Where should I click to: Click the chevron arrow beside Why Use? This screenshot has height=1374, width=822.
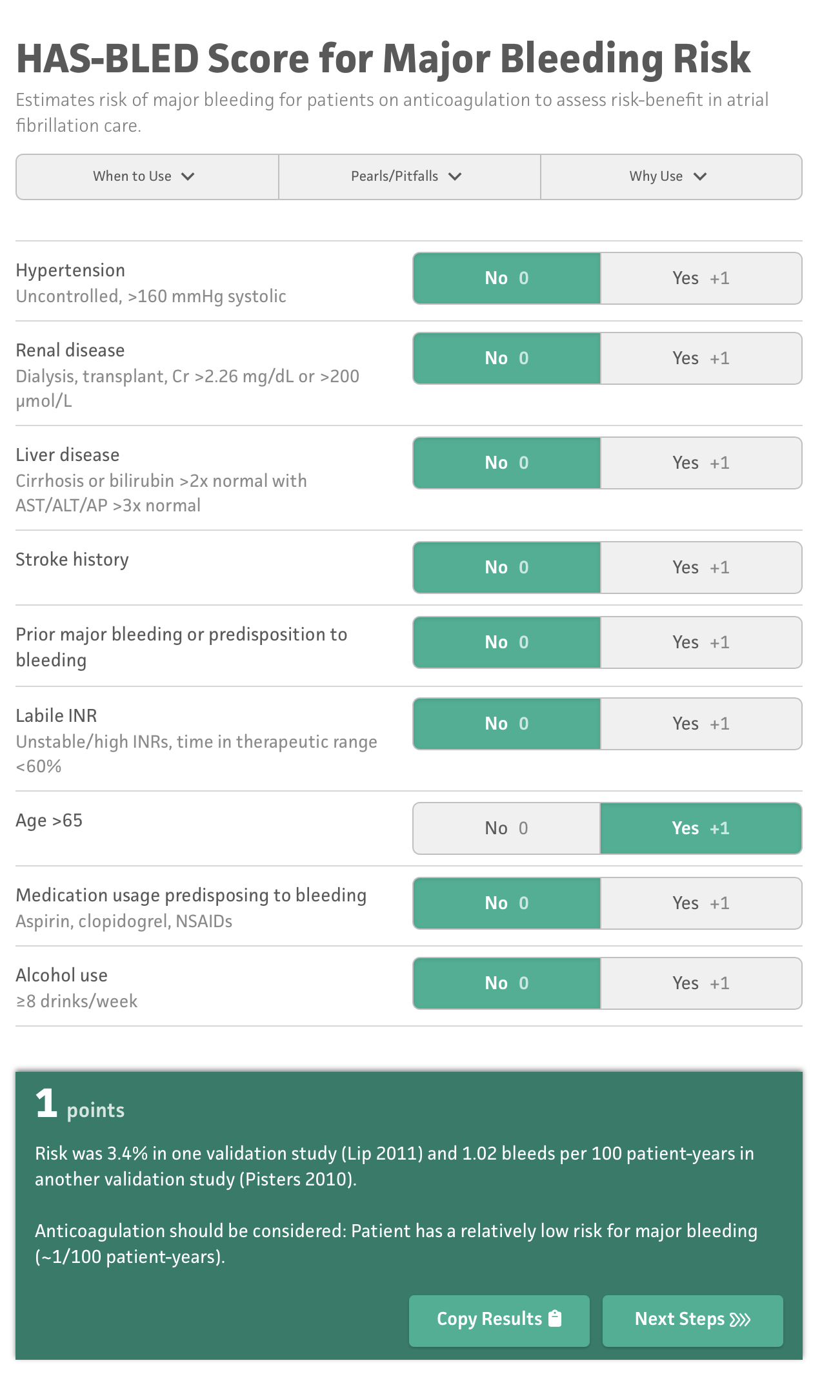point(700,176)
